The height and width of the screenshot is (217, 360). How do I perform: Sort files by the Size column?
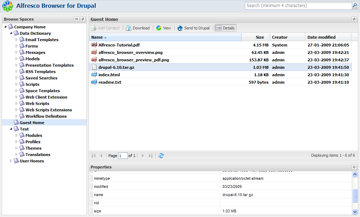(255, 37)
